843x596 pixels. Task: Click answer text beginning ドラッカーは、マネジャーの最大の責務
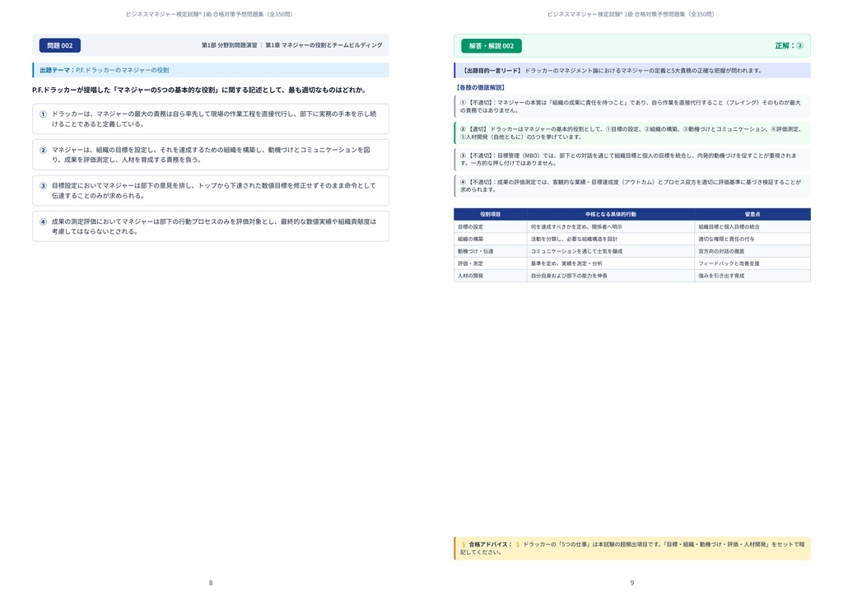click(x=214, y=119)
